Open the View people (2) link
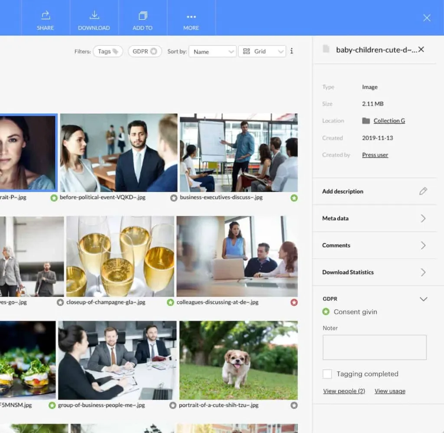The image size is (444, 433). pos(344,391)
